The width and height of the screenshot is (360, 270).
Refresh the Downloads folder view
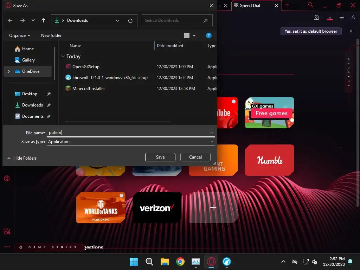(x=130, y=21)
